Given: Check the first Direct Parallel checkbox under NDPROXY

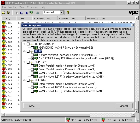Looking at the screenshot, I should tap(32, 66).
